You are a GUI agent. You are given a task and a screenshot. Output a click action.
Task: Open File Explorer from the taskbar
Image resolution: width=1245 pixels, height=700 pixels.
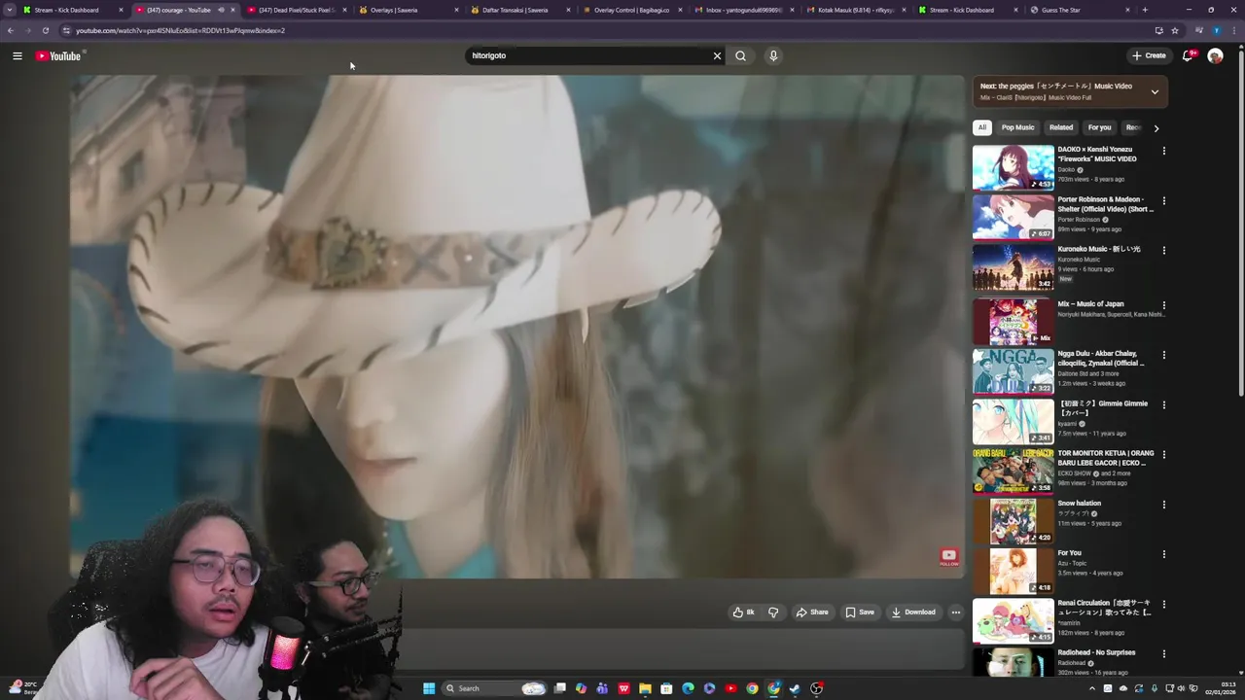coord(645,688)
